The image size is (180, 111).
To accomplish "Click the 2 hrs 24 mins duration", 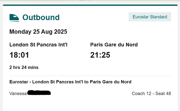I will click(24, 67).
